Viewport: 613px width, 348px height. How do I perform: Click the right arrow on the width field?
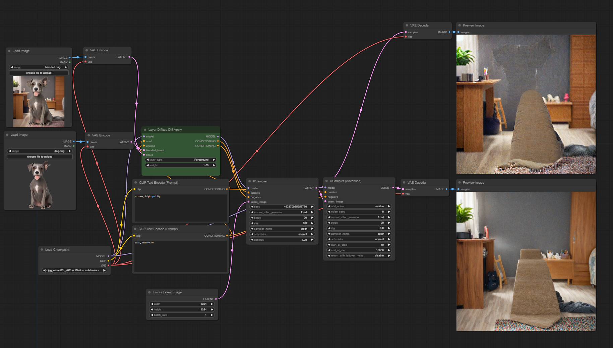pyautogui.click(x=212, y=304)
